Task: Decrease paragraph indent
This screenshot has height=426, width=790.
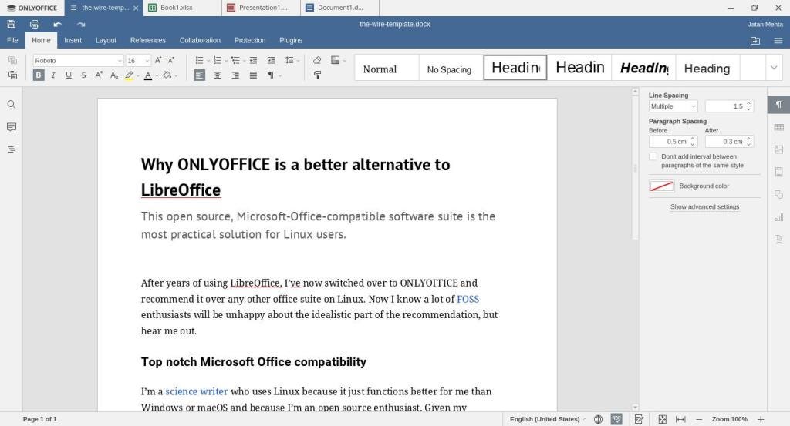Action: tap(253, 60)
